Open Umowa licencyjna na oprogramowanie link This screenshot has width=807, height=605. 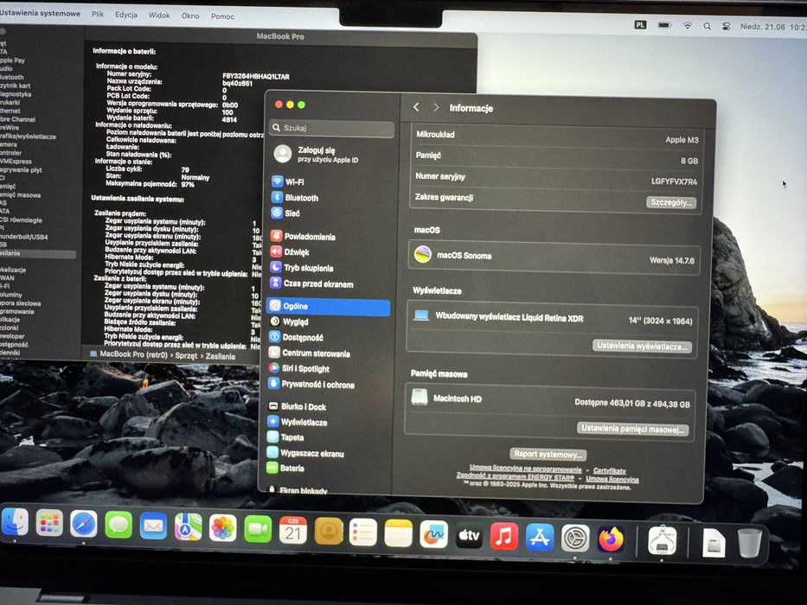(x=526, y=468)
